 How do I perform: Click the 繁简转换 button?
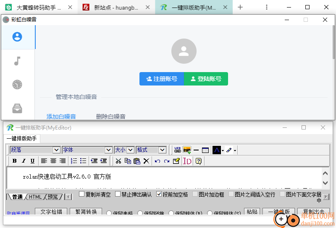[86, 211]
